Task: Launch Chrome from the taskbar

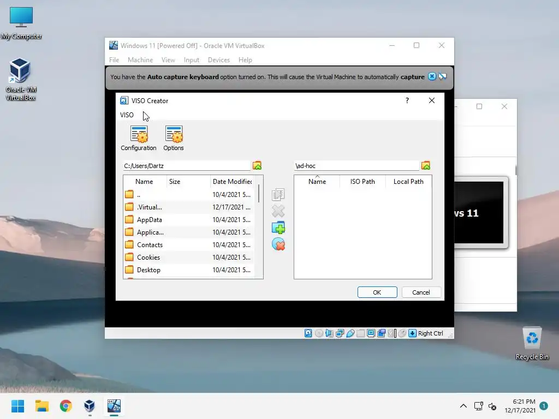Action: (x=66, y=406)
